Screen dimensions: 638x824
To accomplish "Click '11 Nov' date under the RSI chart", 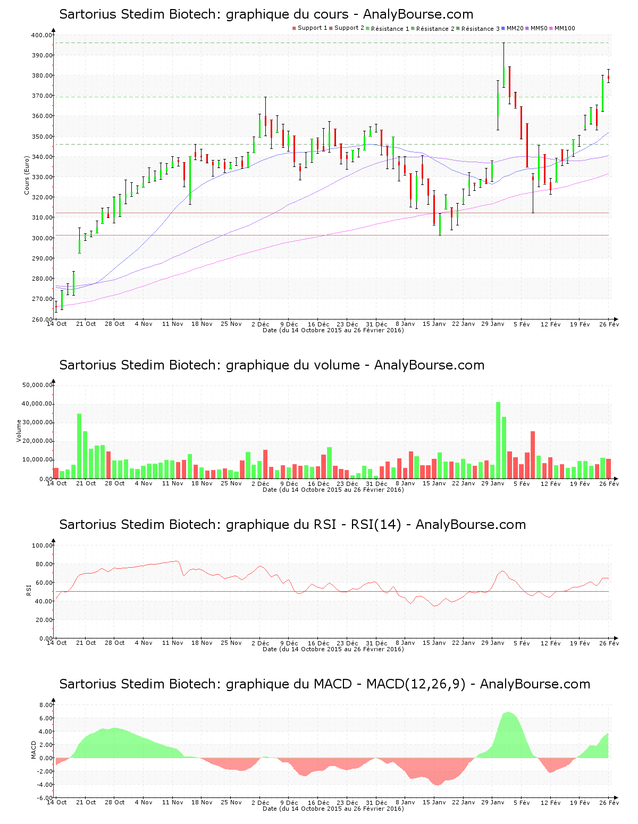I will pyautogui.click(x=173, y=643).
